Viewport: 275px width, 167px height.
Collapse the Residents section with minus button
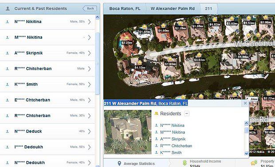coord(187,113)
